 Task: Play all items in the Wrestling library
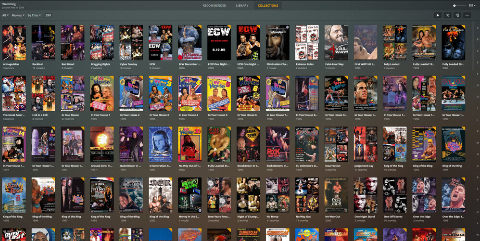438,15
